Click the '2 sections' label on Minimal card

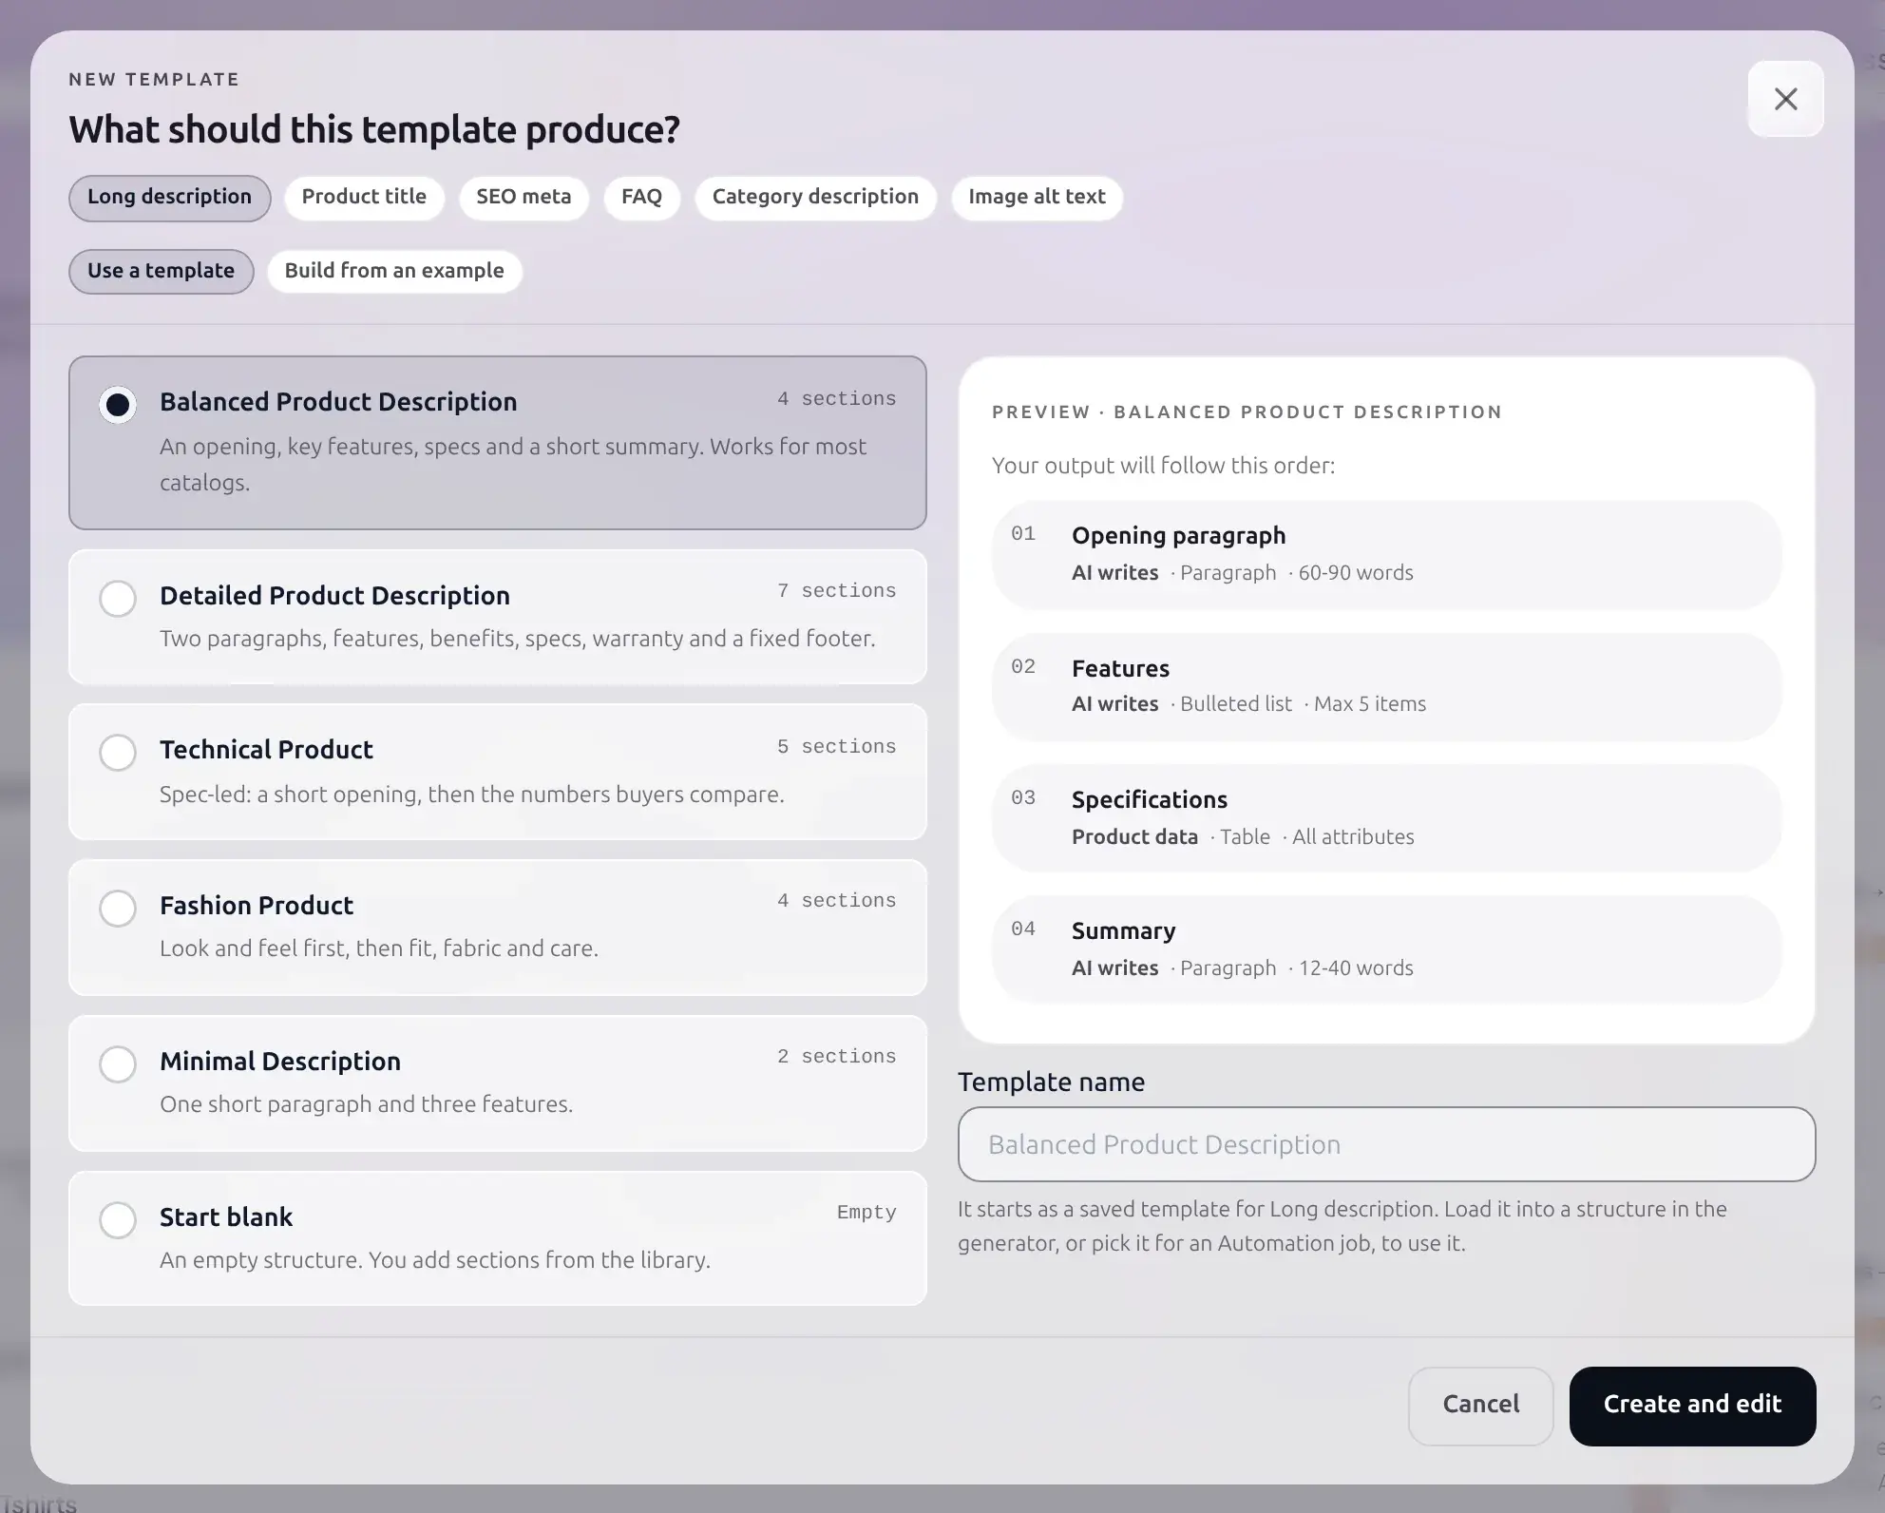coord(836,1057)
